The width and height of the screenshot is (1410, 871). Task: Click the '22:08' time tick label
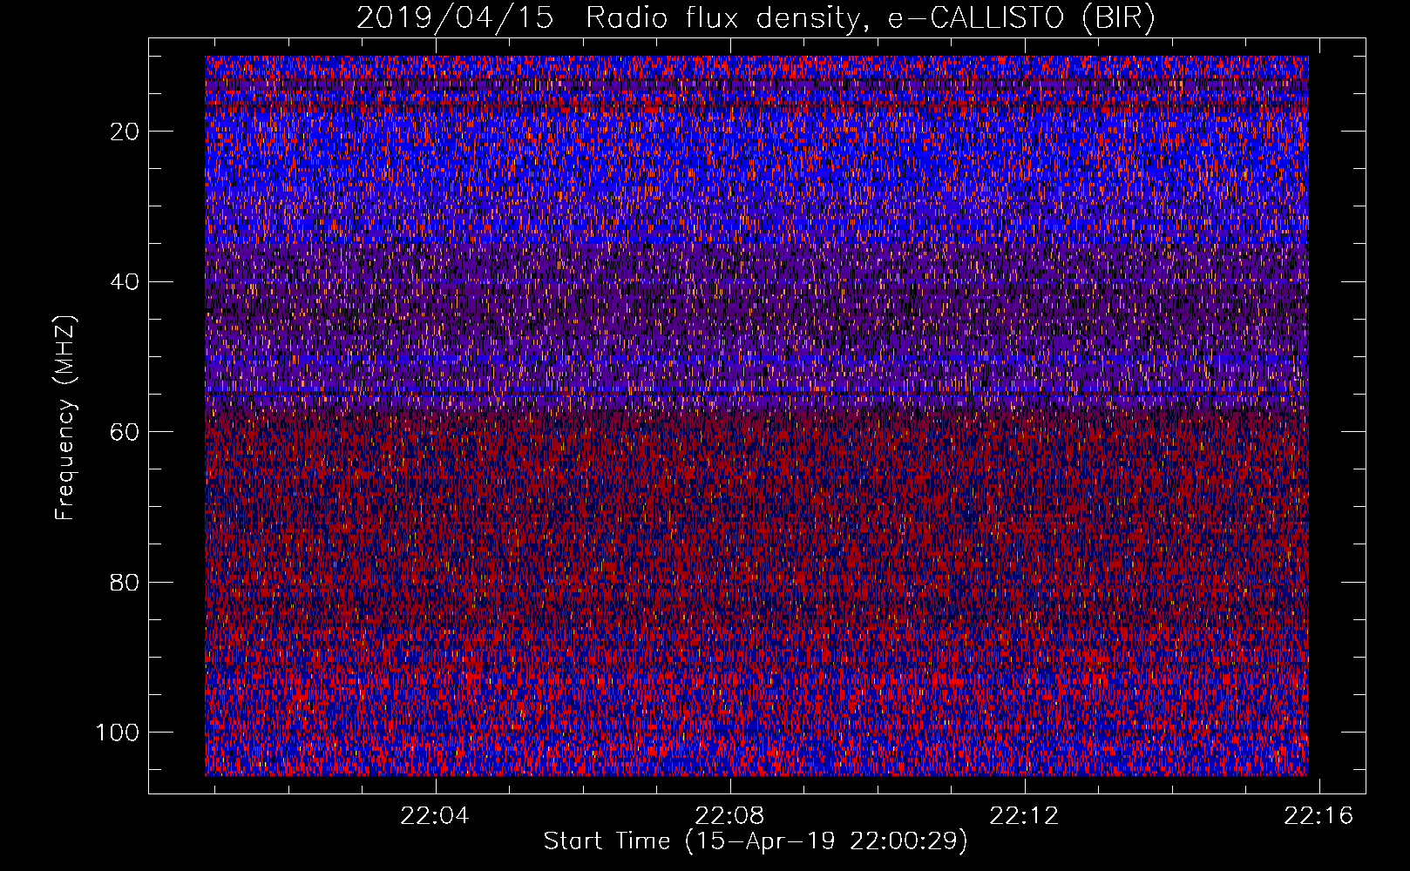pos(729,815)
